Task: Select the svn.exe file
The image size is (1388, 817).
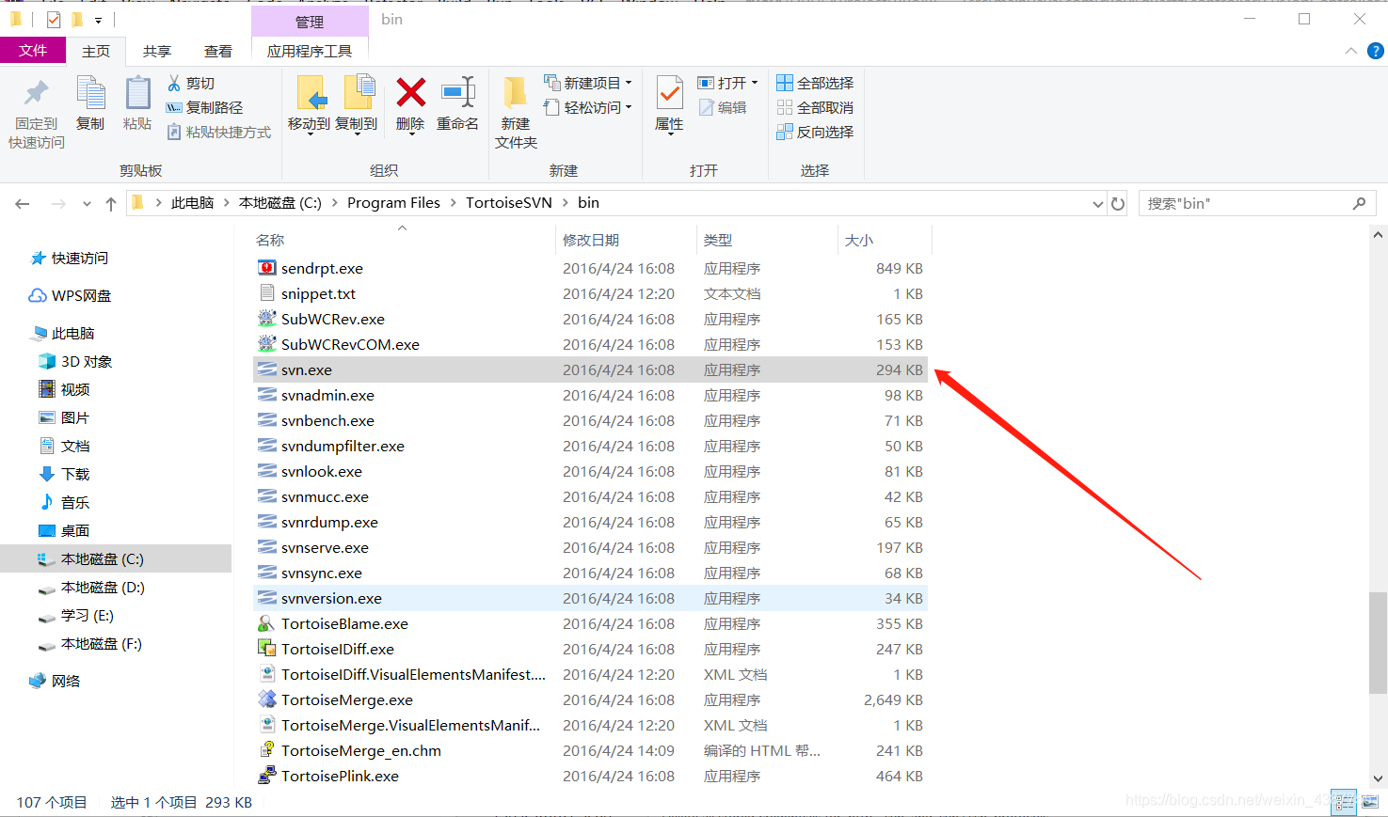Action: [590, 369]
